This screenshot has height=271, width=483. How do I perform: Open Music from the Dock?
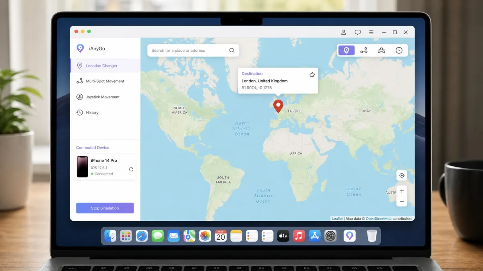299,236
